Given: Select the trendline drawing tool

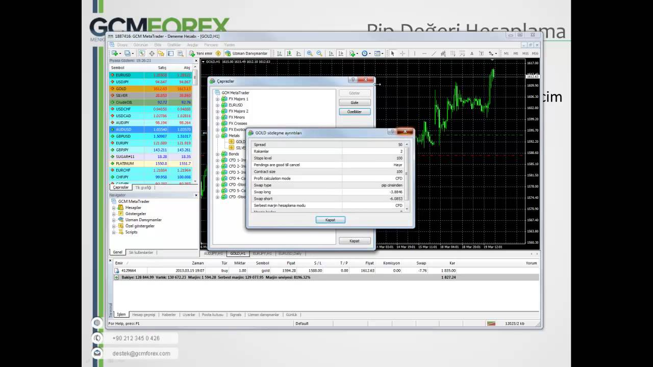Looking at the screenshot, I should coord(434,54).
